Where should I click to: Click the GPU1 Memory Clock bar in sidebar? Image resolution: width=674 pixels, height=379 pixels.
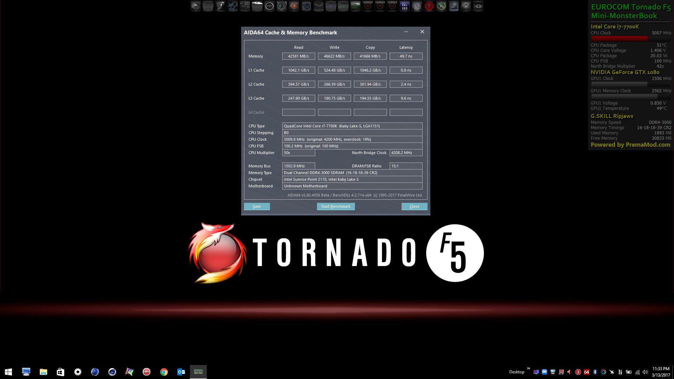631,97
